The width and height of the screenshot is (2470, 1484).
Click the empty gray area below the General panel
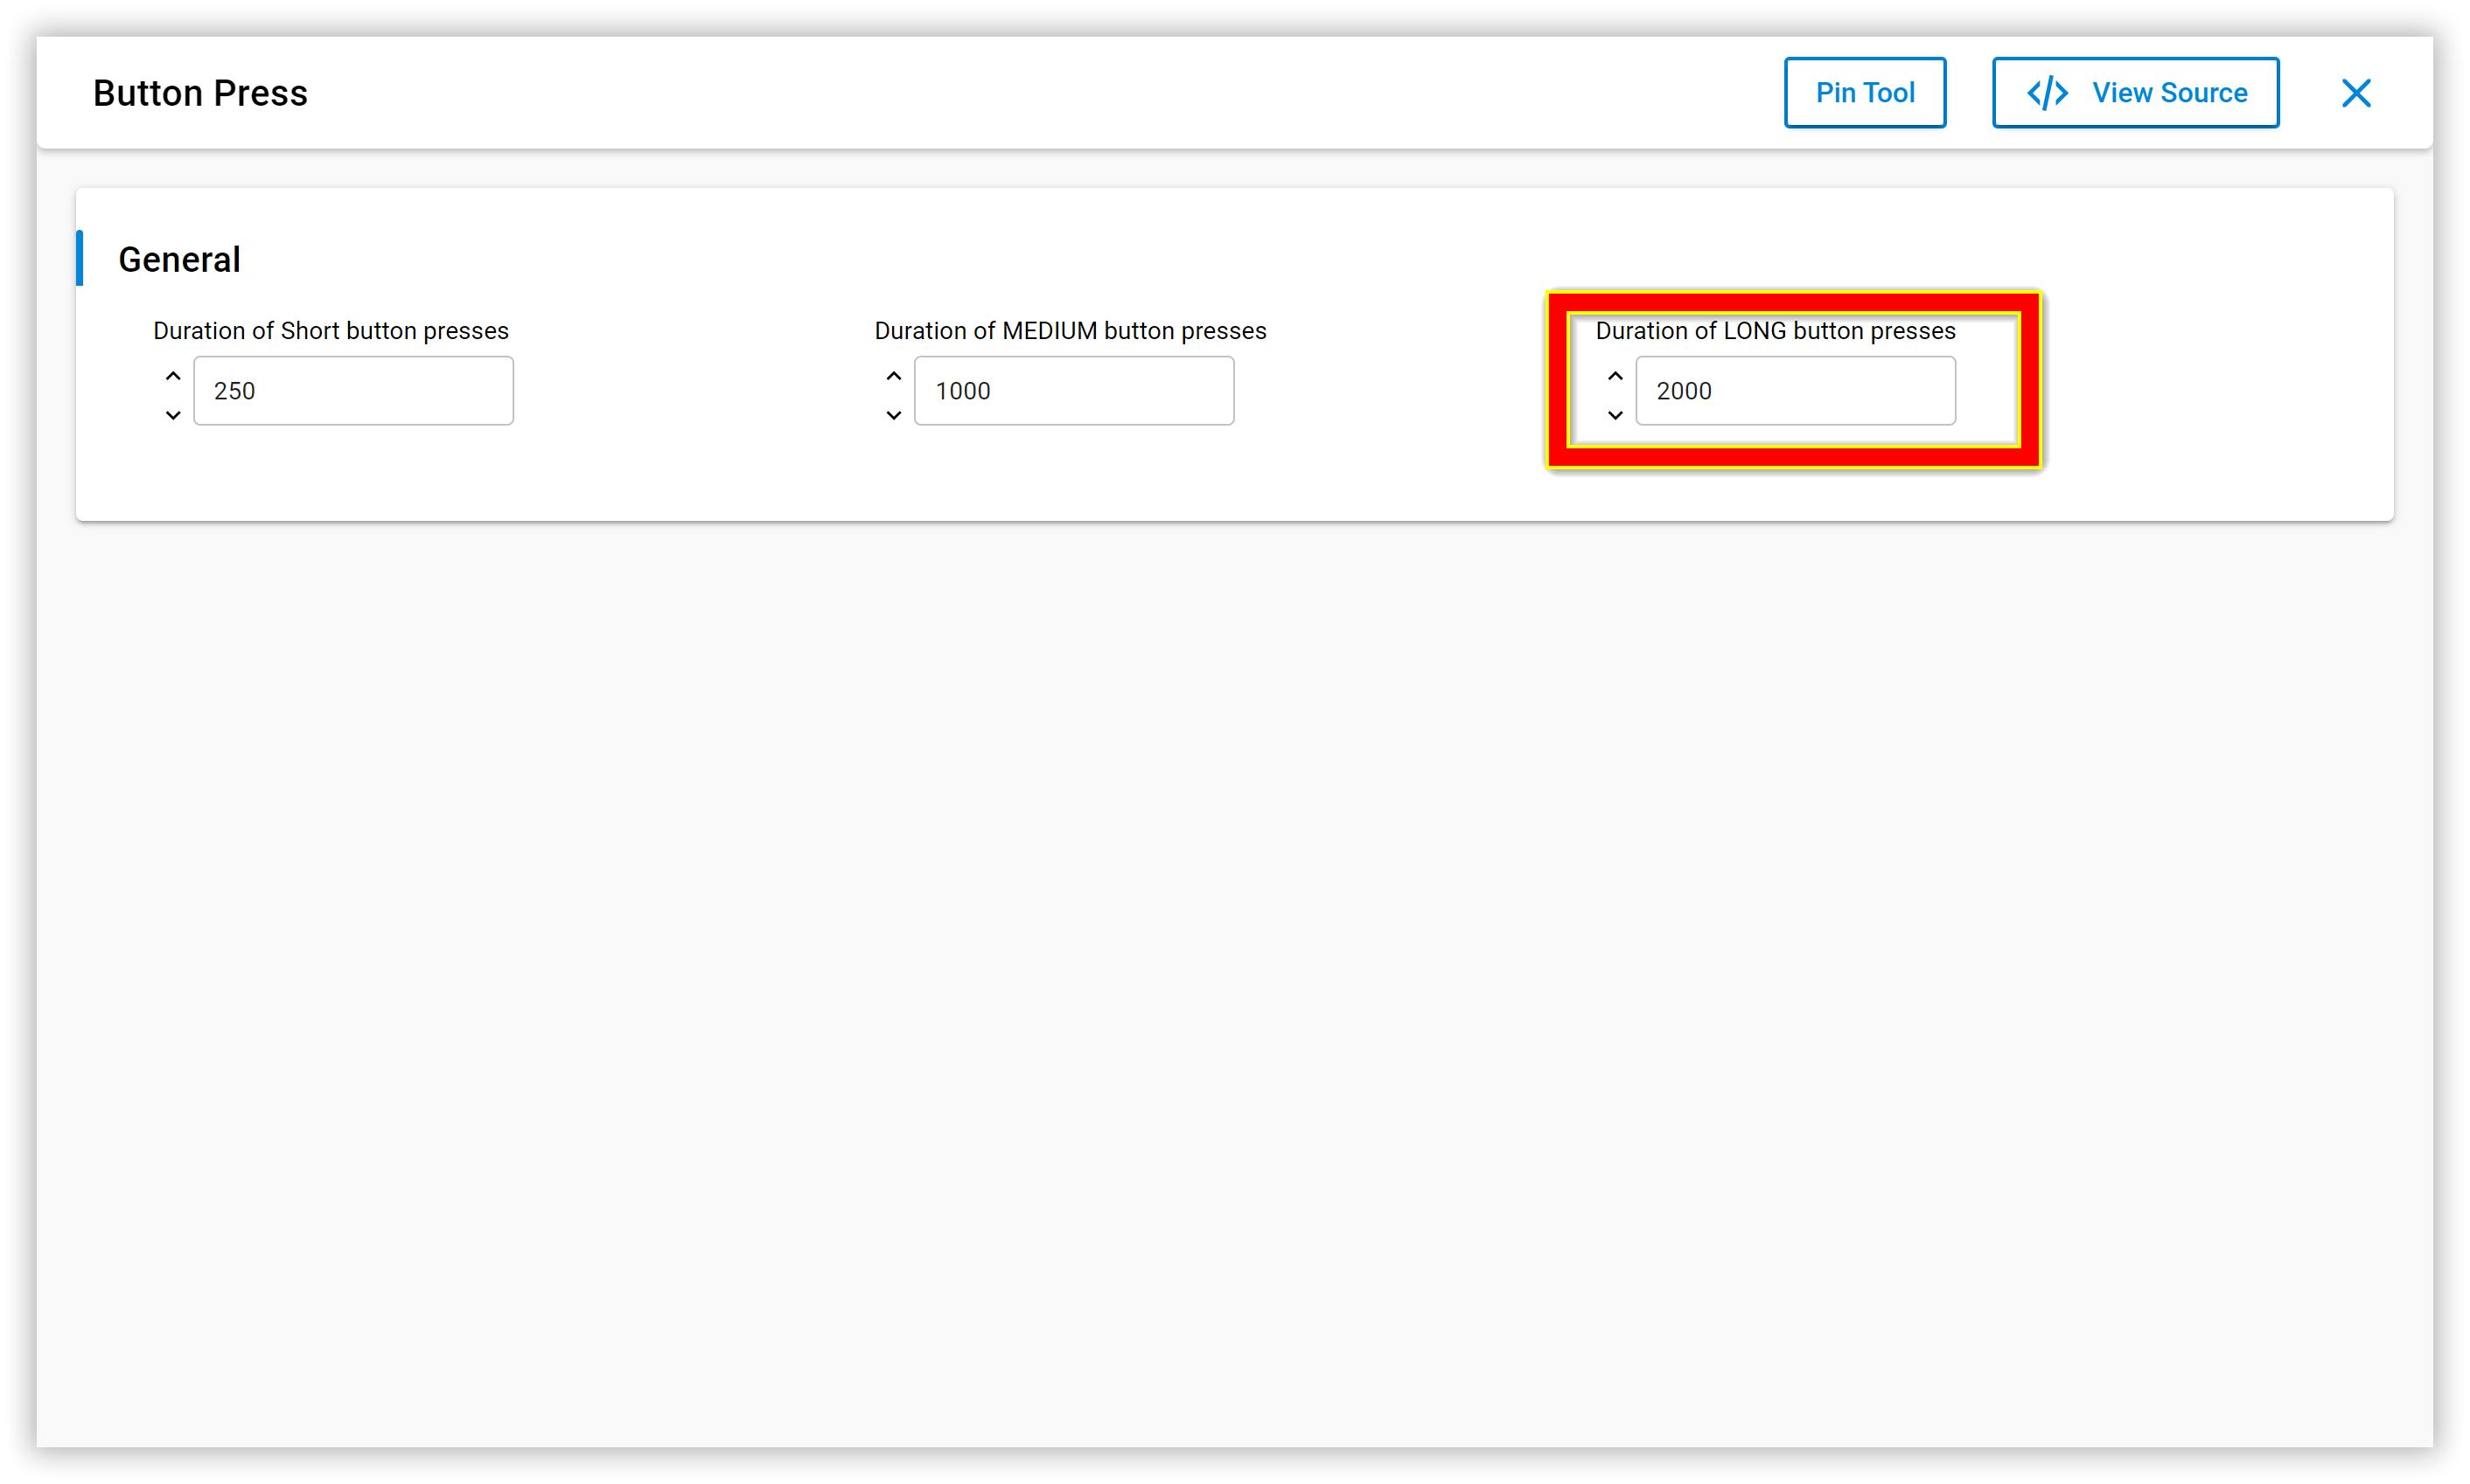pyautogui.click(x=1234, y=980)
